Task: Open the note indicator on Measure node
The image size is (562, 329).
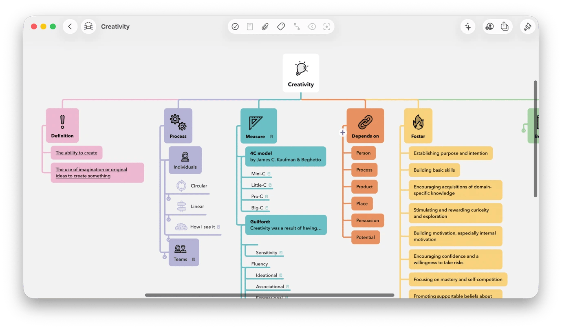Action: [271, 137]
